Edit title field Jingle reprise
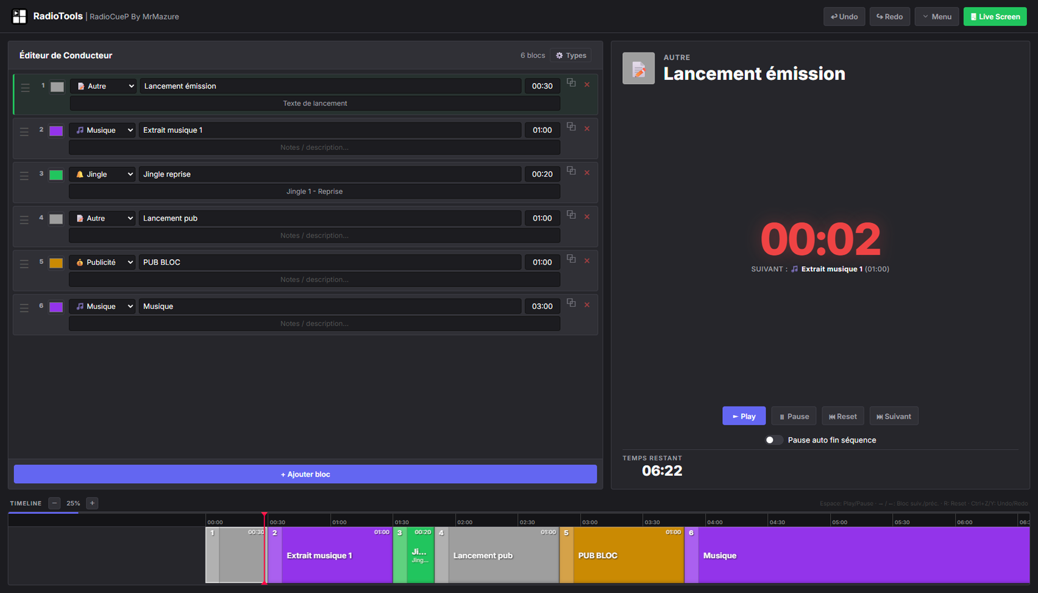Screen dimensions: 1038x593 330,174
